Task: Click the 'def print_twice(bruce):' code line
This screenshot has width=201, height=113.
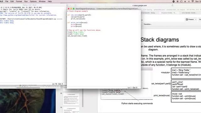Action: (78, 23)
